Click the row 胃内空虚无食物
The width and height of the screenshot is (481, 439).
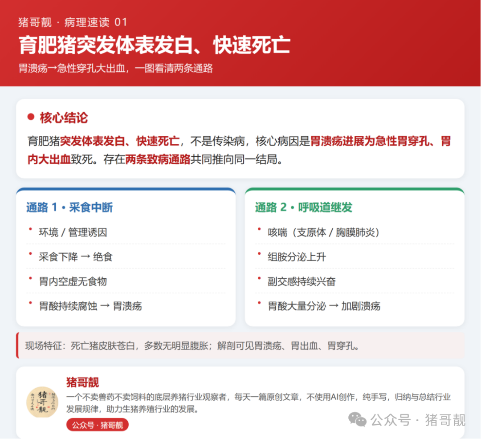pyautogui.click(x=126, y=281)
